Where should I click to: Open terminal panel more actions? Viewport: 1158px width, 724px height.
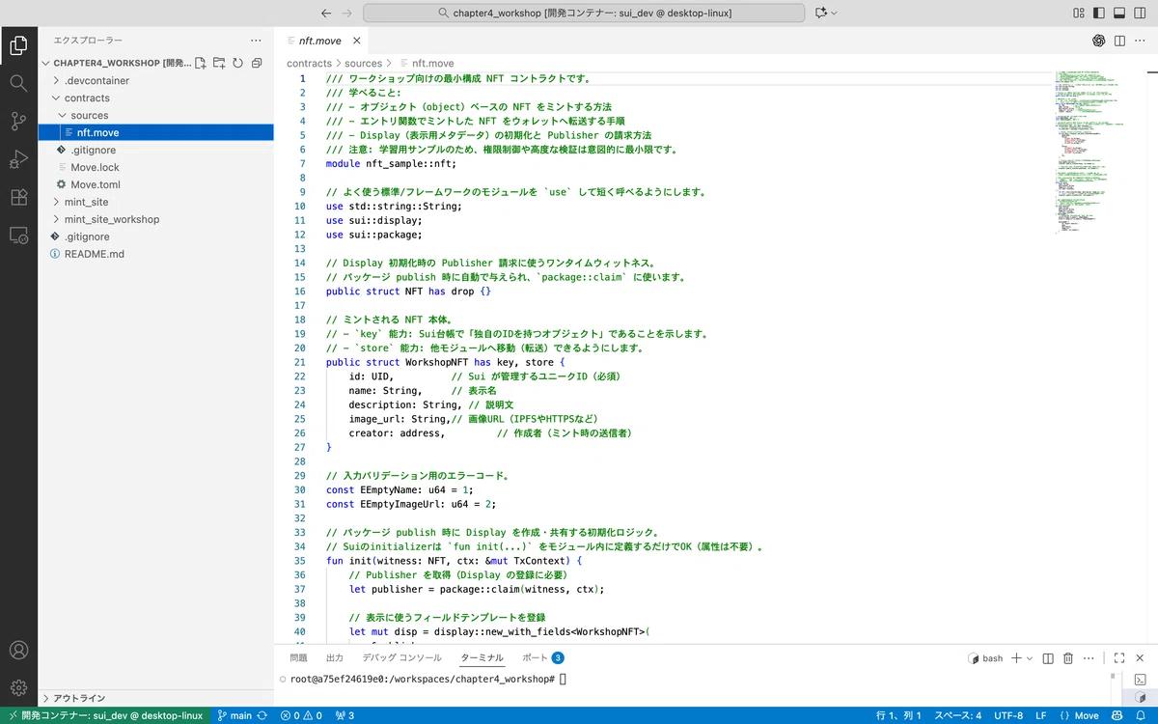coord(1090,657)
